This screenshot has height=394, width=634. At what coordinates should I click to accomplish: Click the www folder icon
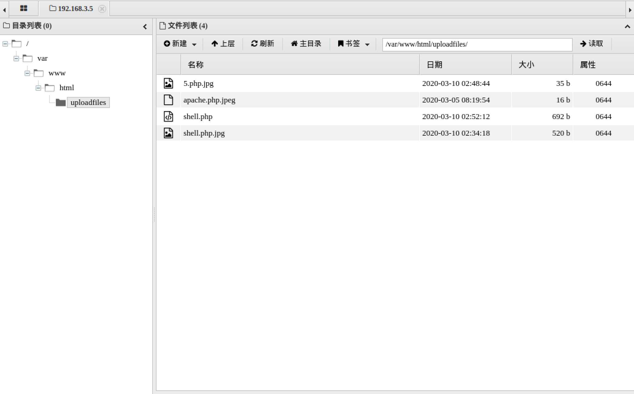pyautogui.click(x=39, y=73)
